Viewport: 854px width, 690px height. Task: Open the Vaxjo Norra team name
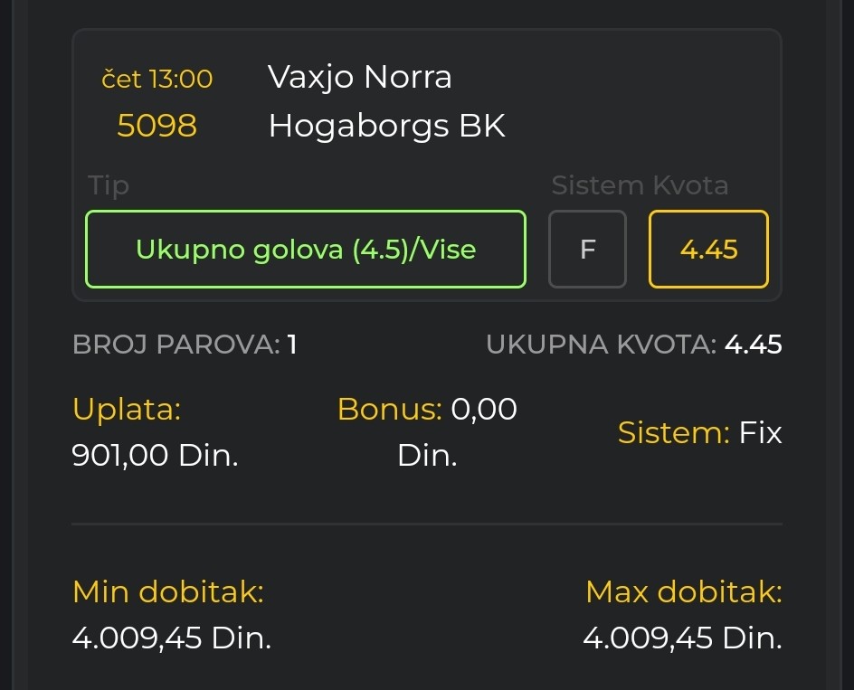(x=360, y=78)
